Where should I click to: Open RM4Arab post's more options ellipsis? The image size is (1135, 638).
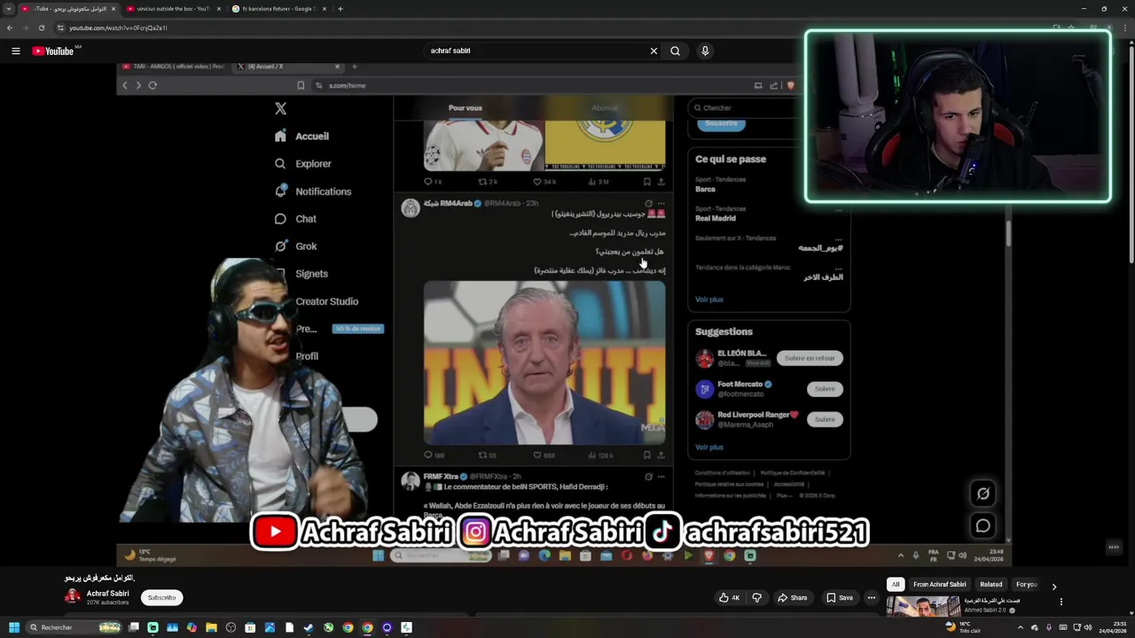pos(661,204)
